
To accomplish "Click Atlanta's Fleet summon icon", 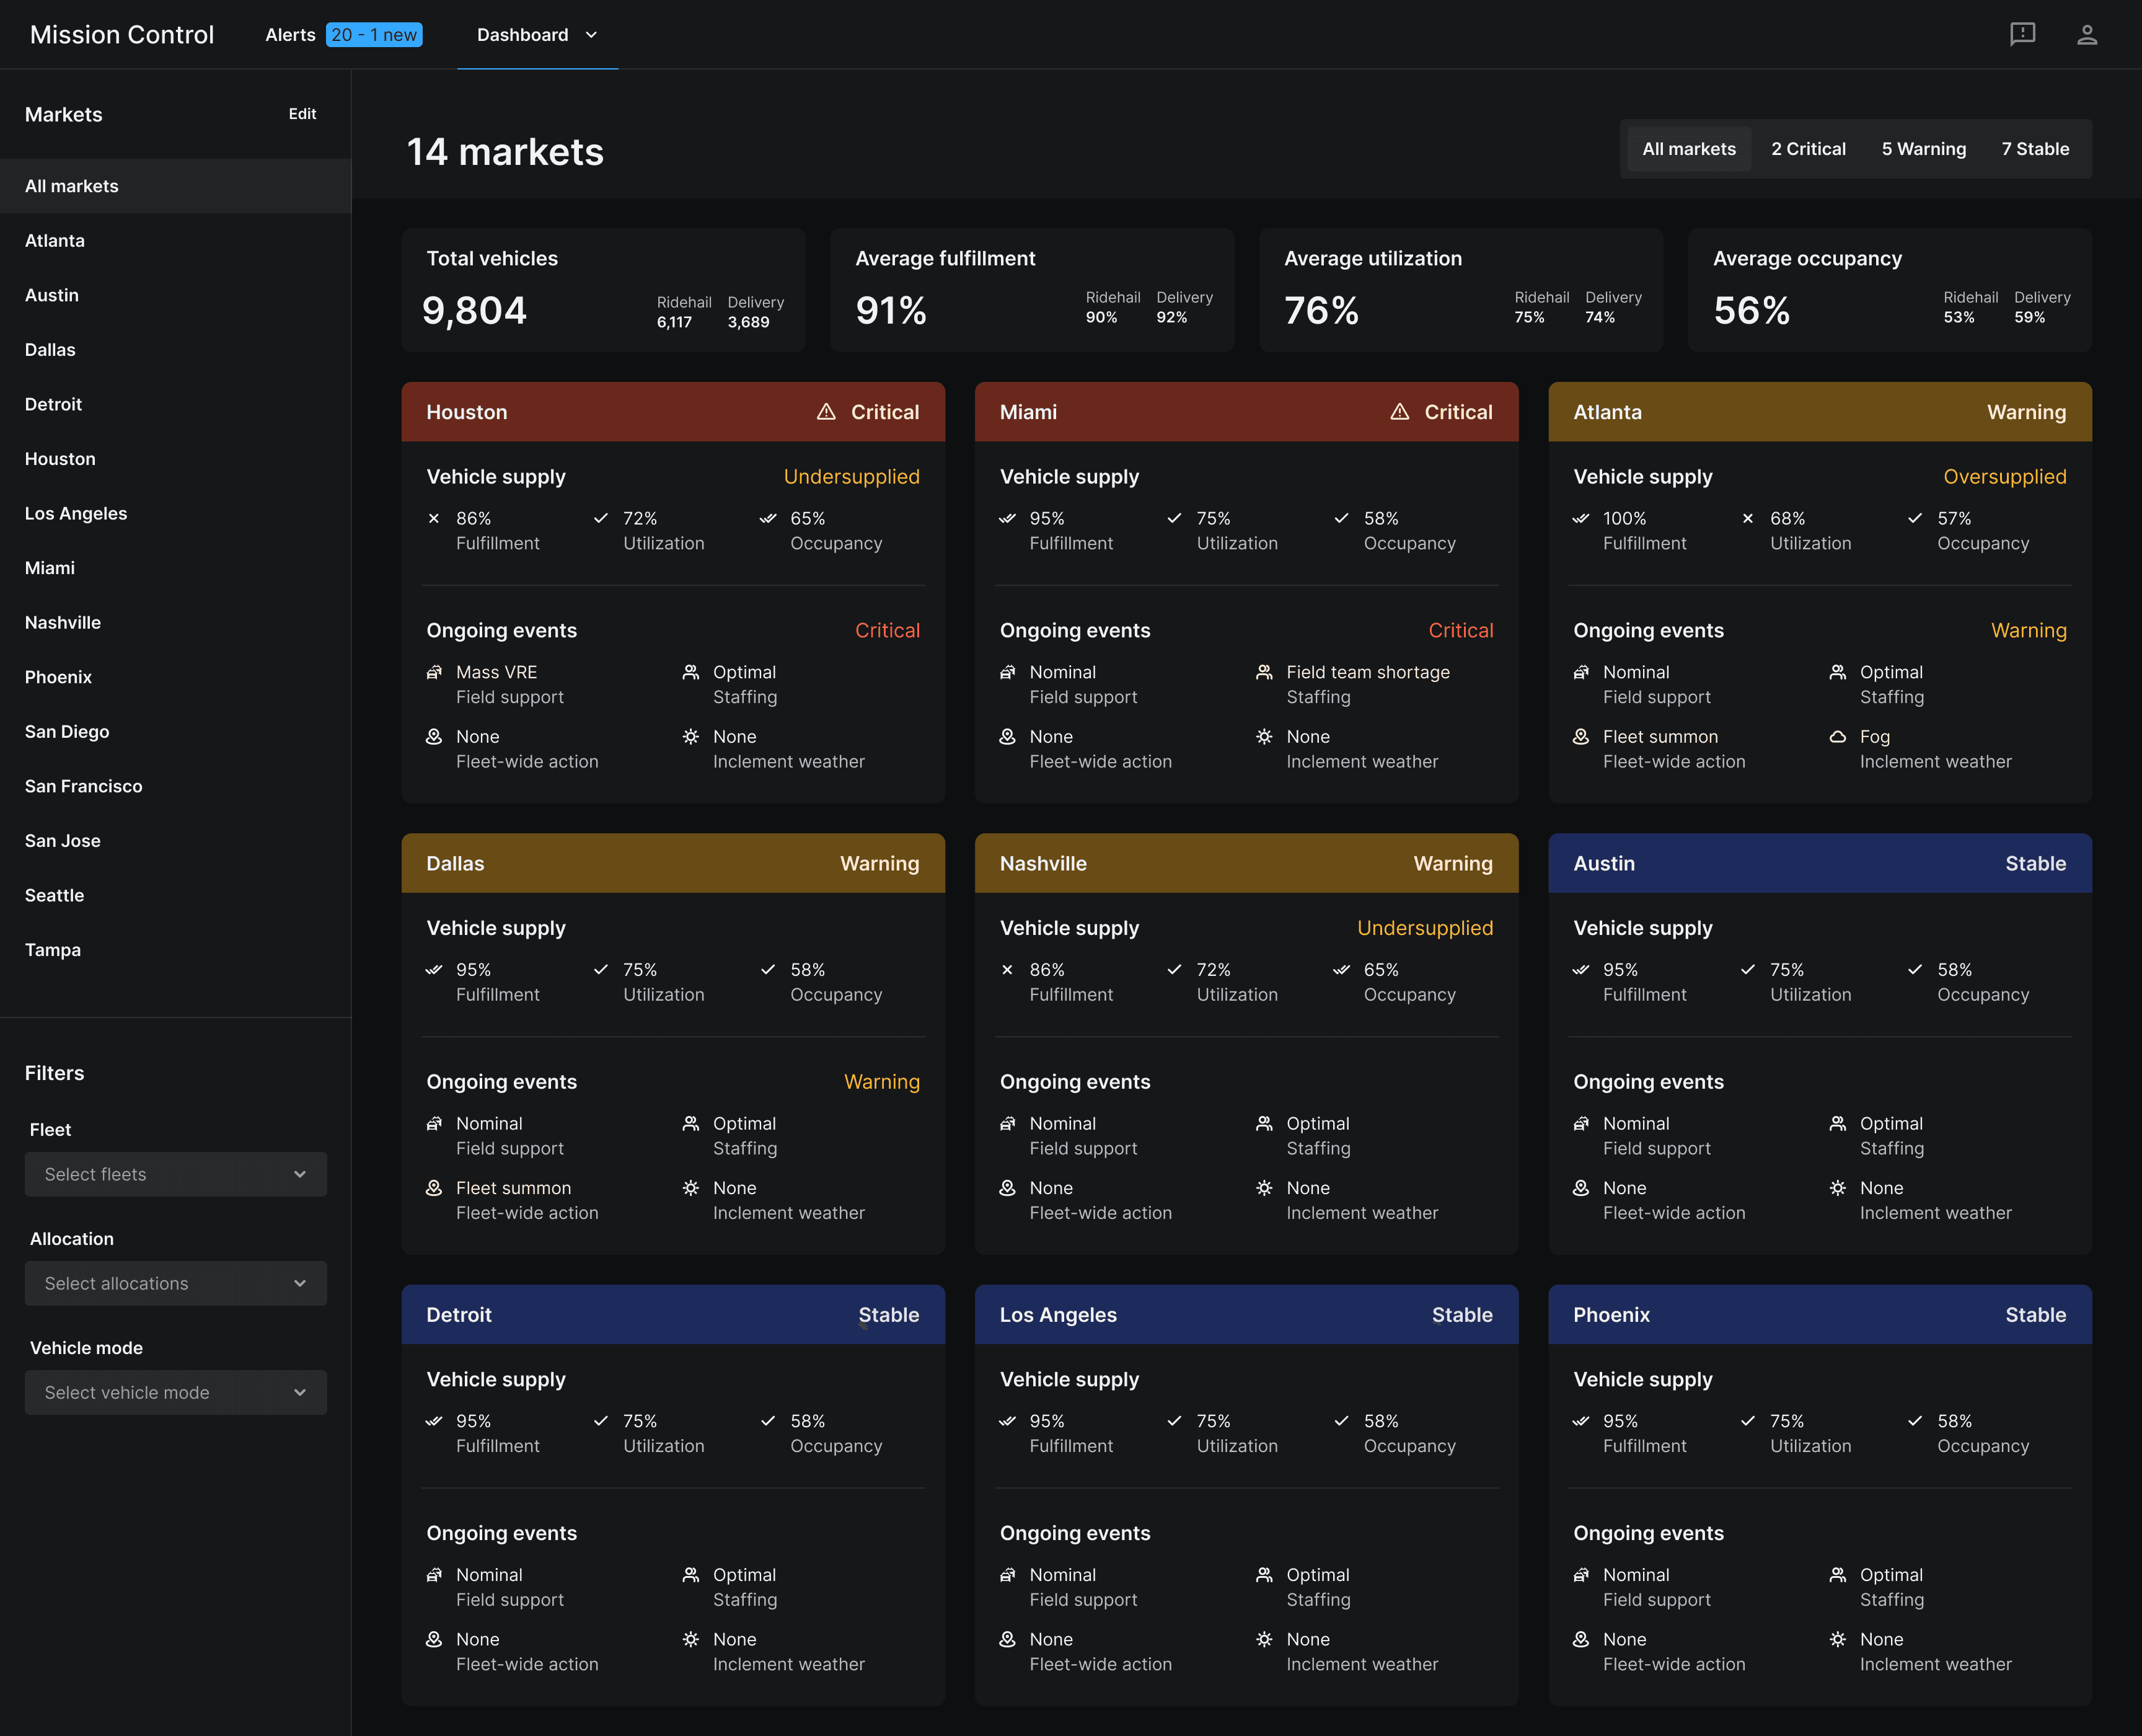I will click(x=1580, y=736).
